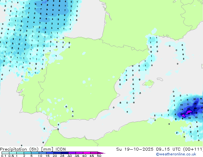This screenshot has height=157, width=203.
Task: Click the 25–30 mm navy legend swatch
Action: coord(64,153)
